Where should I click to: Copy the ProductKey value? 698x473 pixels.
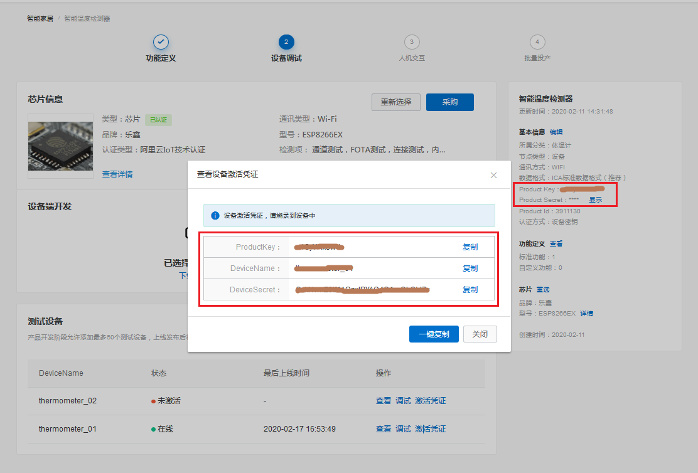click(470, 247)
